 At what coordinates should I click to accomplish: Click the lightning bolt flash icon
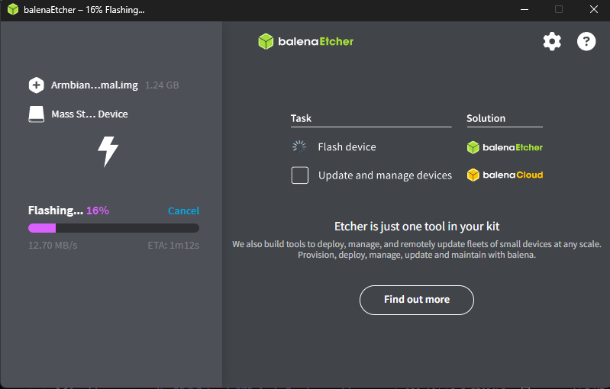[x=108, y=152]
